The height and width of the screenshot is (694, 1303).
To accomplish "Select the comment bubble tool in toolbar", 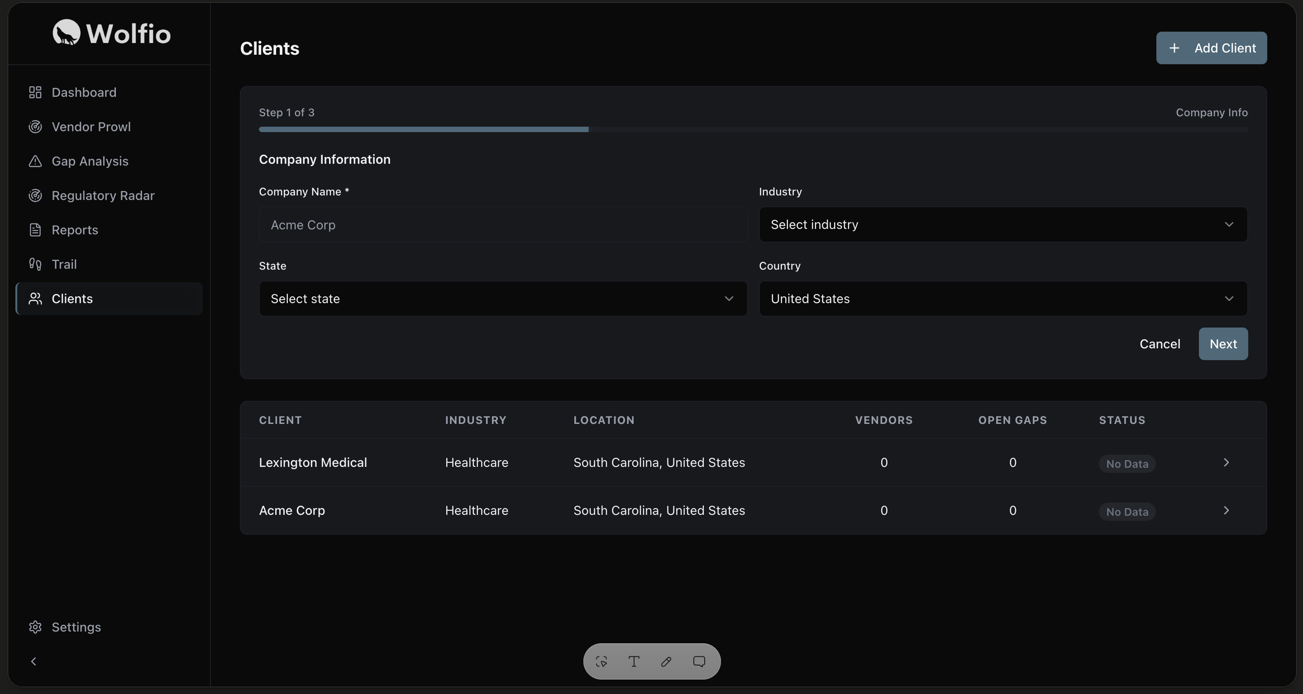I will [x=699, y=661].
